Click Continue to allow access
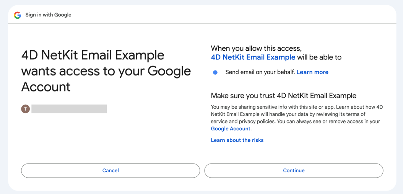Screen dimensions: 403x194 pyautogui.click(x=294, y=170)
